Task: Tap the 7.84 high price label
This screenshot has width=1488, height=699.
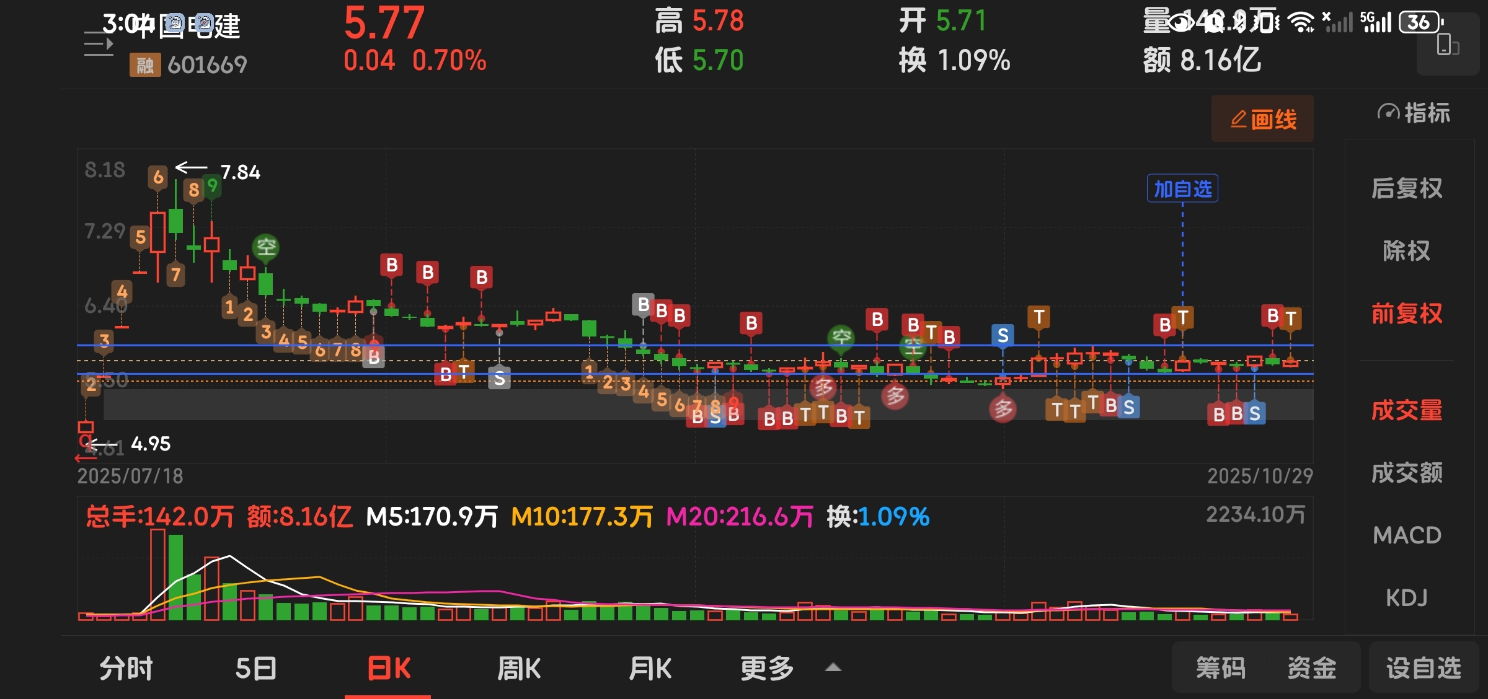Action: (241, 172)
